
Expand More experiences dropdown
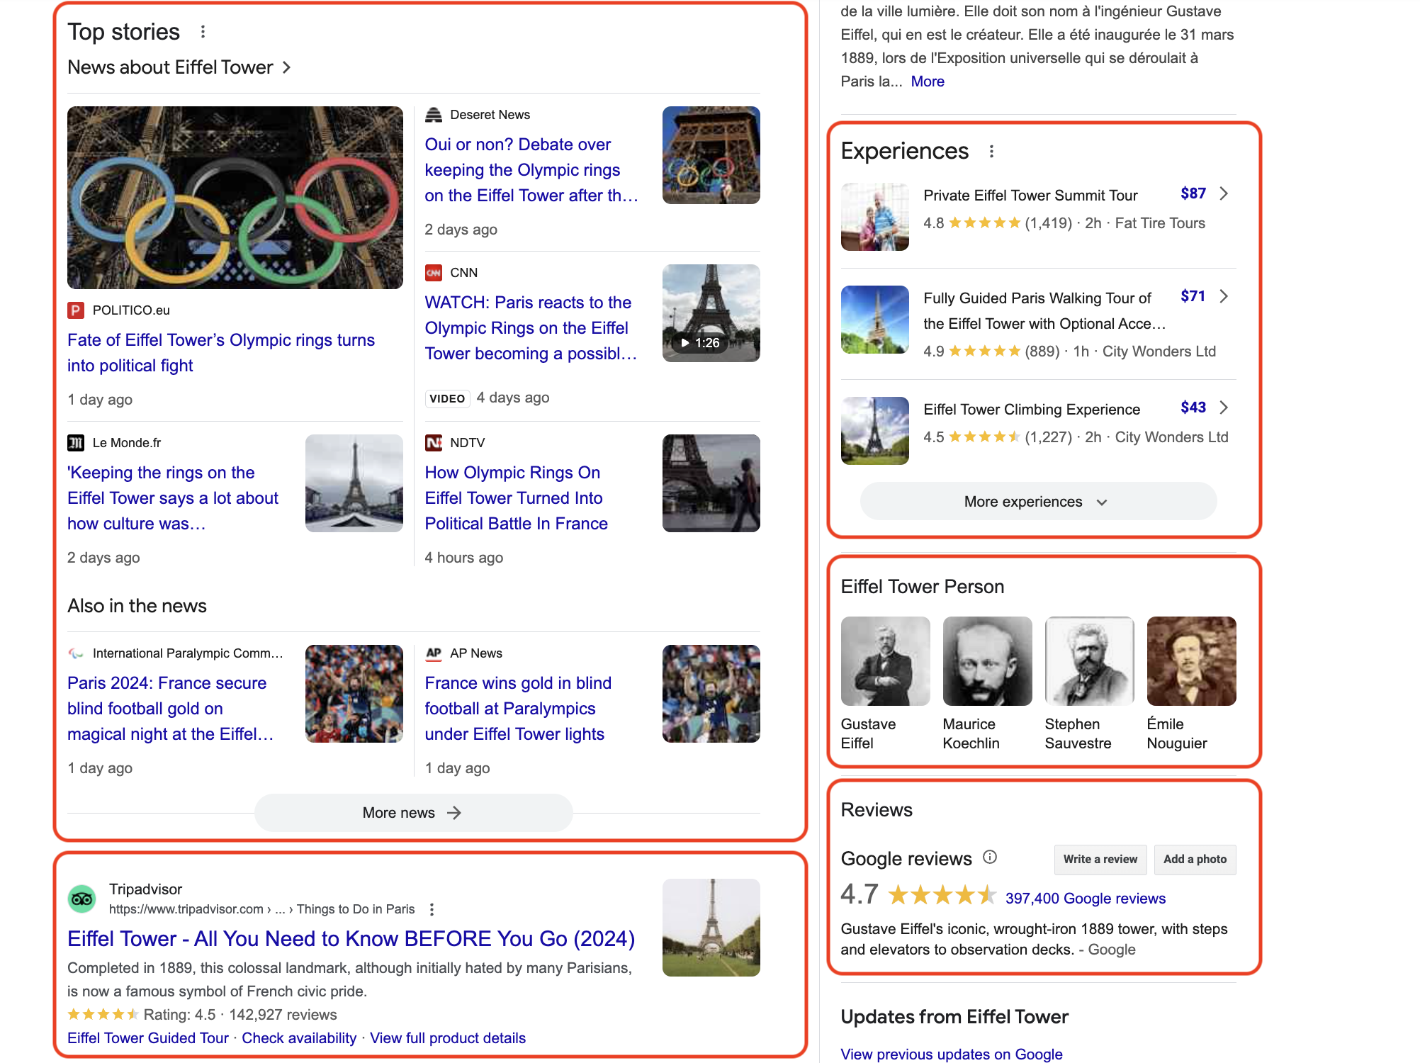(1038, 502)
